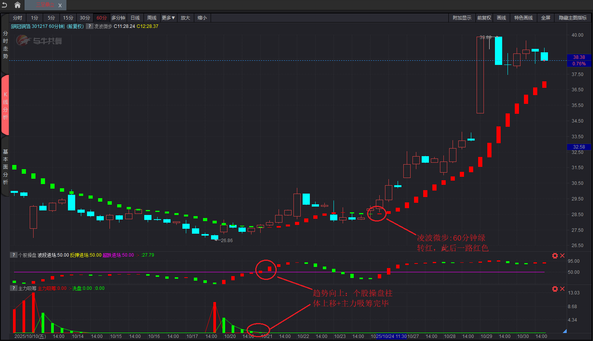593x341 pixels.
Task: Expand the 更多 period dropdown
Action: (x=168, y=18)
